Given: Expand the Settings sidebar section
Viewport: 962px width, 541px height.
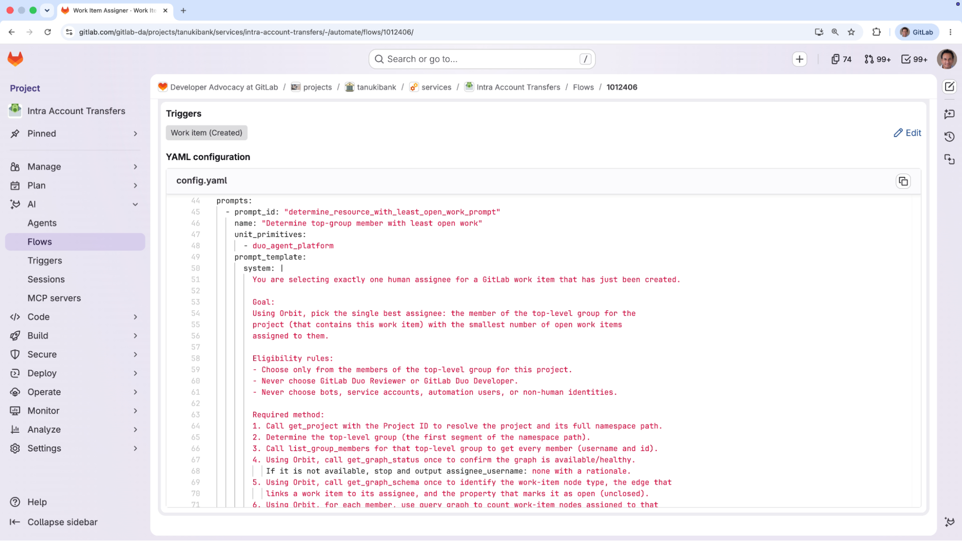Looking at the screenshot, I should 75,448.
